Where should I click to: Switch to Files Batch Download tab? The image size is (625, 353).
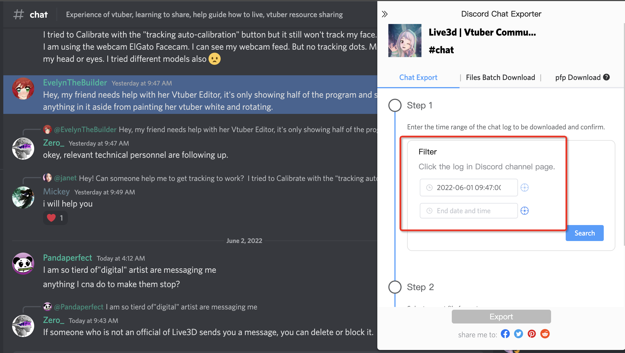click(501, 77)
